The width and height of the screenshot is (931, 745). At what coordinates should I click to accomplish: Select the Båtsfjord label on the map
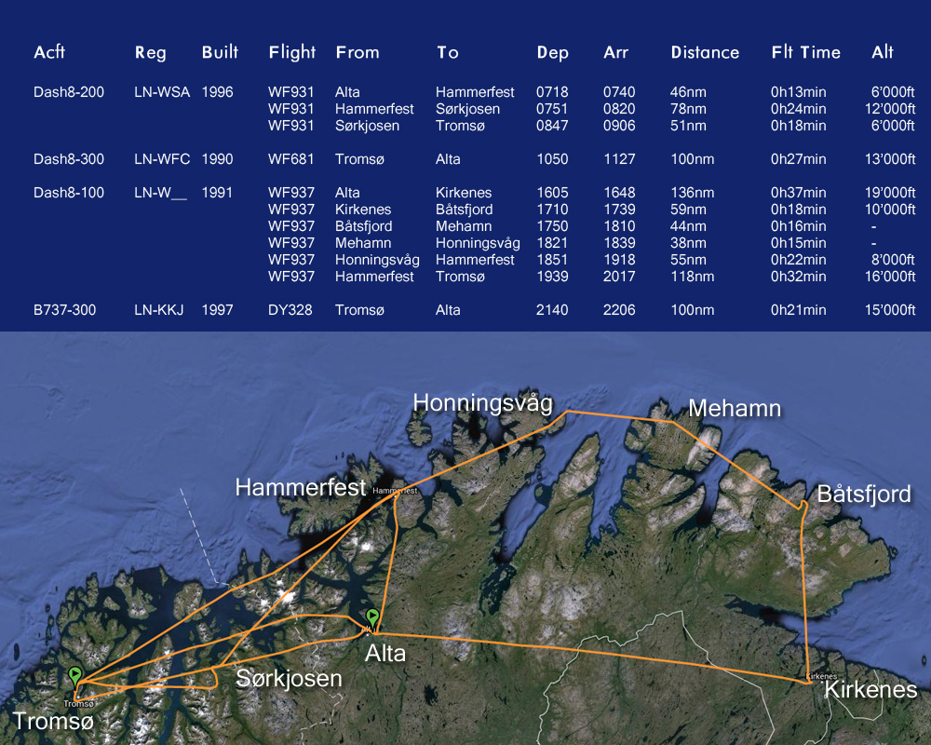click(x=864, y=494)
